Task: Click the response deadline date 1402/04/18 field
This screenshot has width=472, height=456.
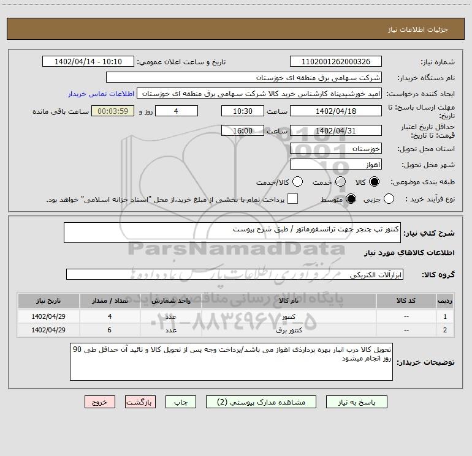Action: click(x=336, y=111)
